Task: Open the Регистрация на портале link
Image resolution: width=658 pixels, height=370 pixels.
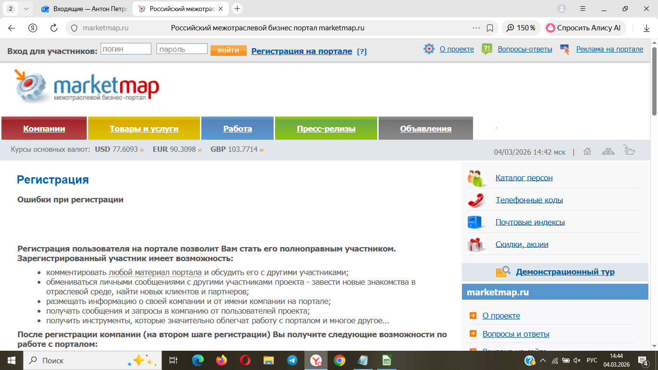Action: [x=302, y=51]
